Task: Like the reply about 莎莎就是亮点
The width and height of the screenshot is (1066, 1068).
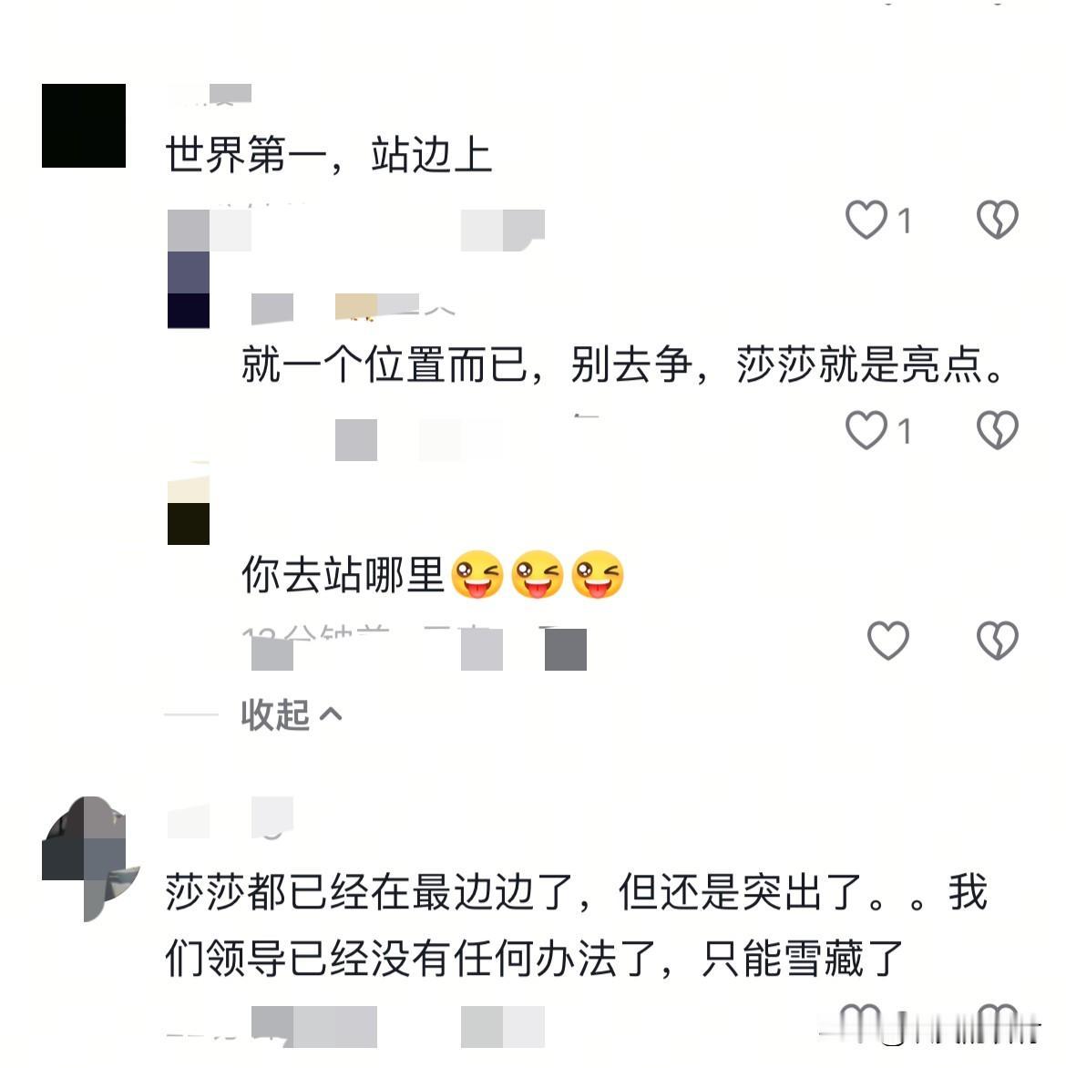Action: pyautogui.click(x=866, y=430)
